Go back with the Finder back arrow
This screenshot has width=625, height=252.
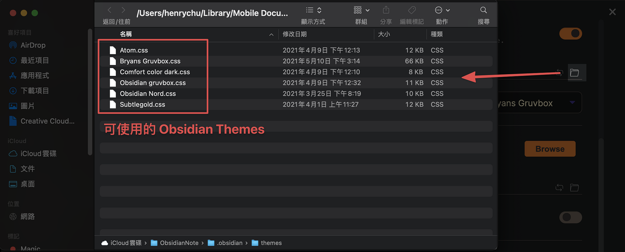click(x=109, y=10)
